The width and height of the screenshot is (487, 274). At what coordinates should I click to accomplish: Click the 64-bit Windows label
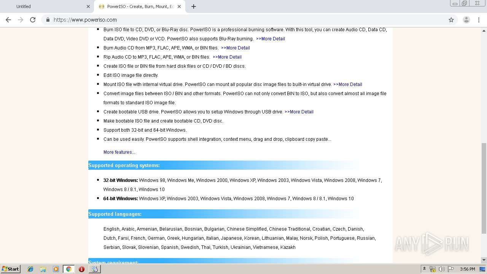click(x=121, y=199)
